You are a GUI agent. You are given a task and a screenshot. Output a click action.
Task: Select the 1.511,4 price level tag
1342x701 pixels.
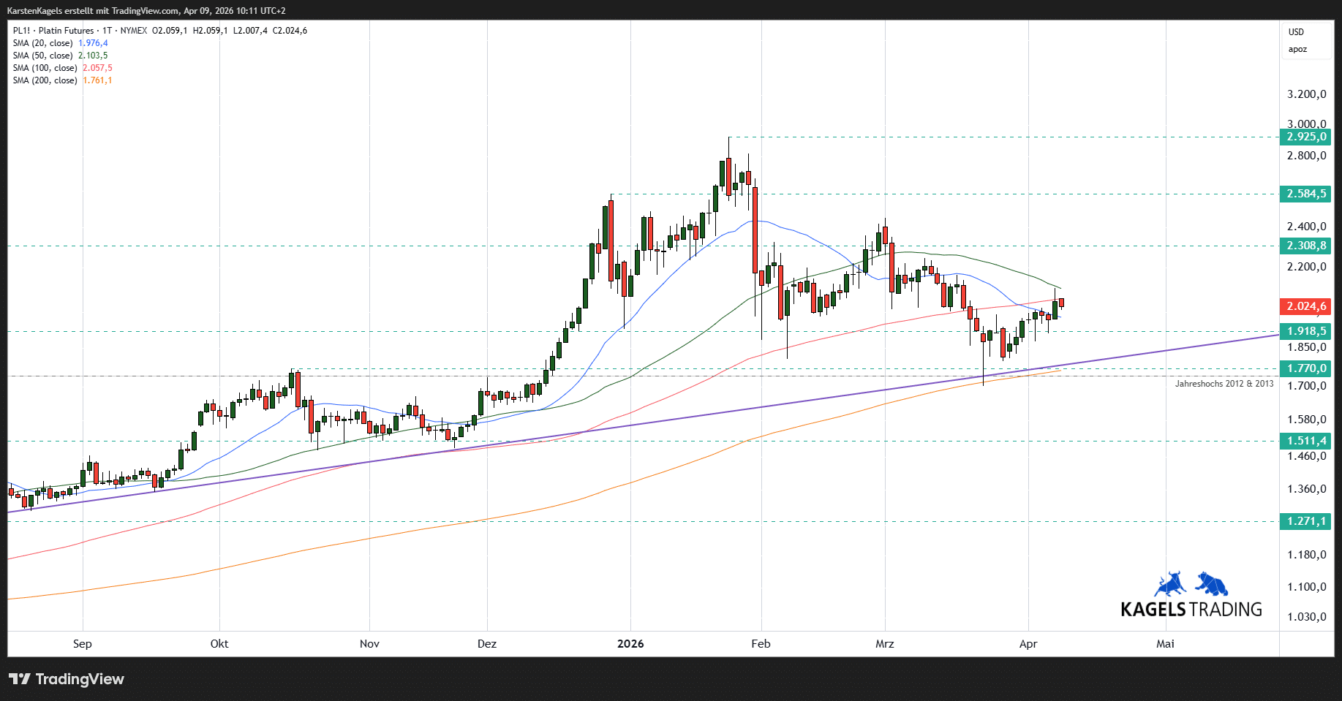(x=1306, y=441)
